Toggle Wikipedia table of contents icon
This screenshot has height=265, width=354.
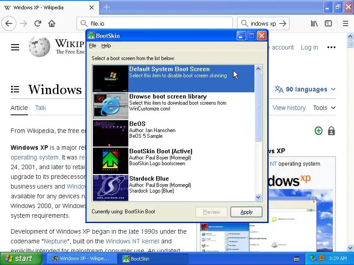(15, 89)
